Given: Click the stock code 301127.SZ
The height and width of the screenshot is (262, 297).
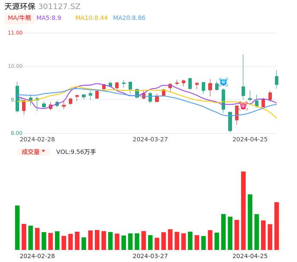Looking at the screenshot, I should (x=59, y=6).
